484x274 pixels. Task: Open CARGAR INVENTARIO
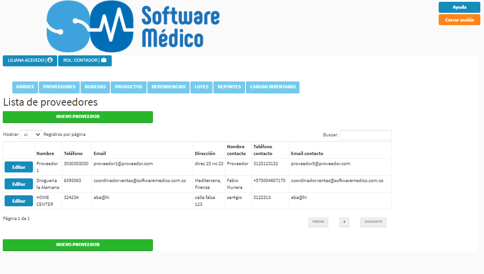[272, 87]
